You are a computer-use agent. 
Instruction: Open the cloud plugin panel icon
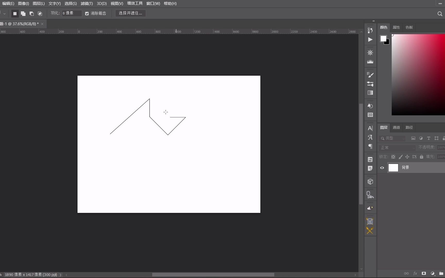point(370,208)
